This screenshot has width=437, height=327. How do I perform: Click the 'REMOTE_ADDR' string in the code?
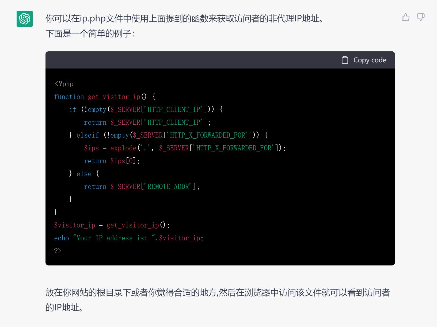click(x=169, y=187)
